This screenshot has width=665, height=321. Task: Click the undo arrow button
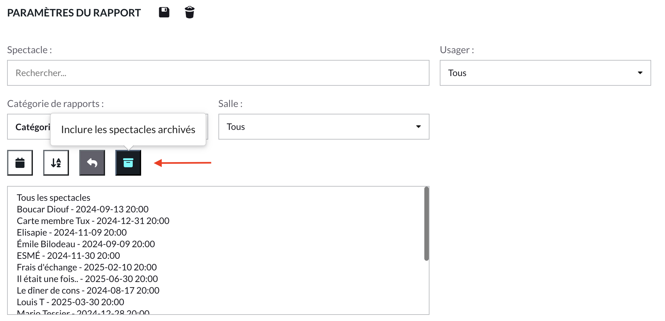[92, 163]
